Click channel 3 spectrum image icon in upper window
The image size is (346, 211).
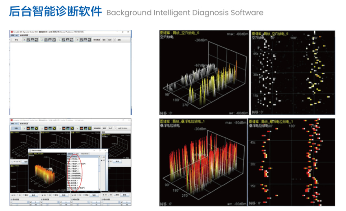[67, 40]
